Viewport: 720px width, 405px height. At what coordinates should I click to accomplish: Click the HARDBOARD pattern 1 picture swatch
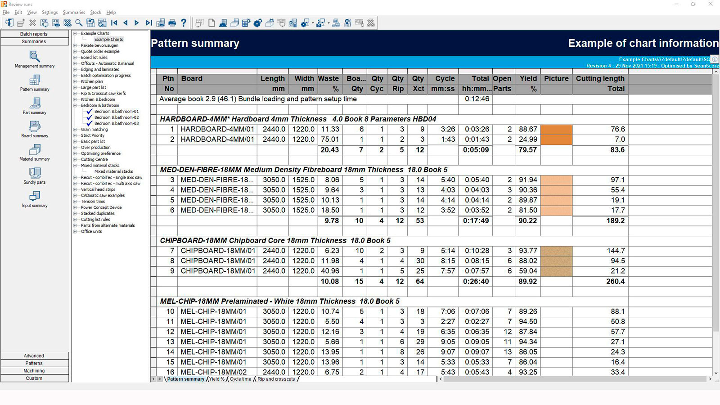point(556,129)
